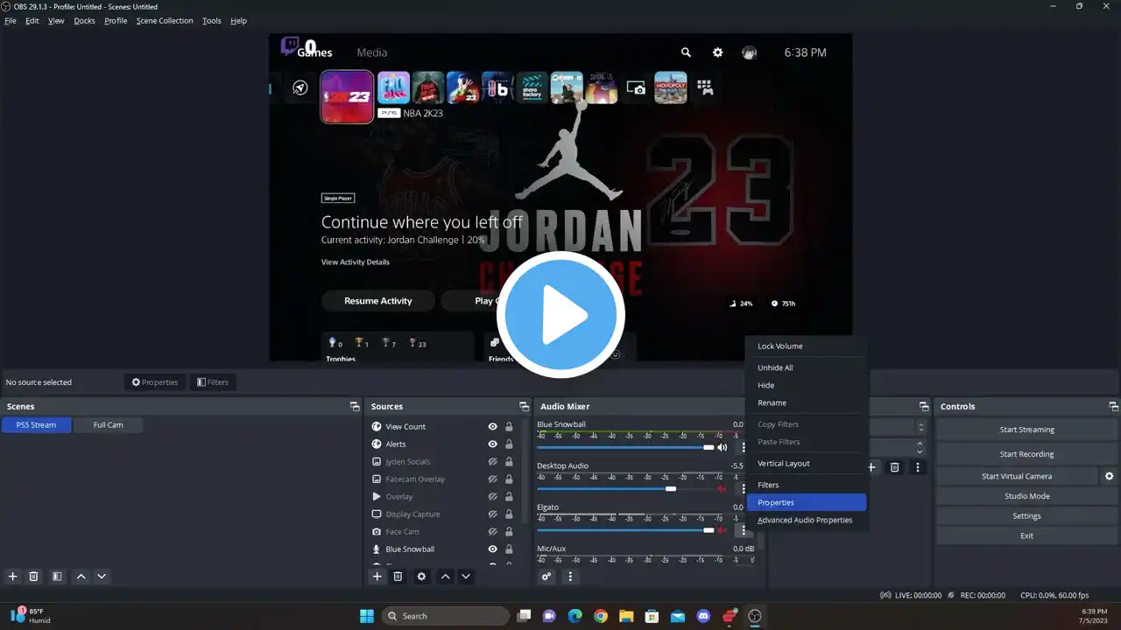Image resolution: width=1121 pixels, height=630 pixels.
Task: Remove scene transition using trash icon
Action: point(894,467)
